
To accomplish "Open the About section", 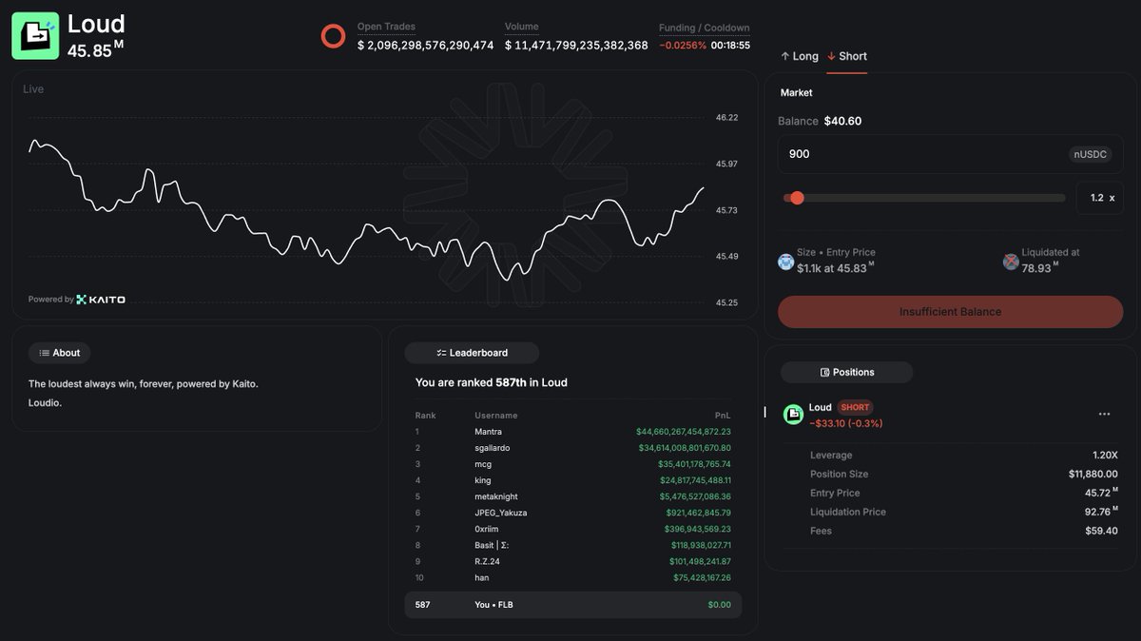I will pyautogui.click(x=59, y=353).
